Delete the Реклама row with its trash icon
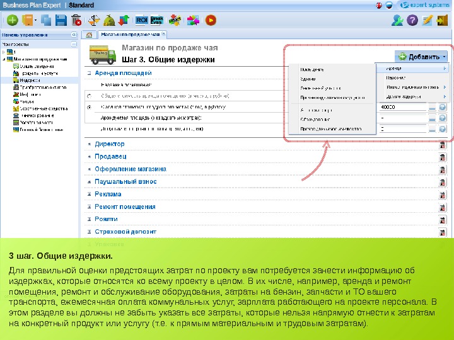 pos(442,195)
